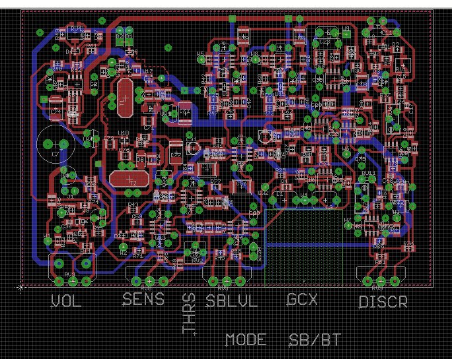Screen dimensions: 452x359
Task: Click the SENS silkscreen label
Action: (x=143, y=299)
